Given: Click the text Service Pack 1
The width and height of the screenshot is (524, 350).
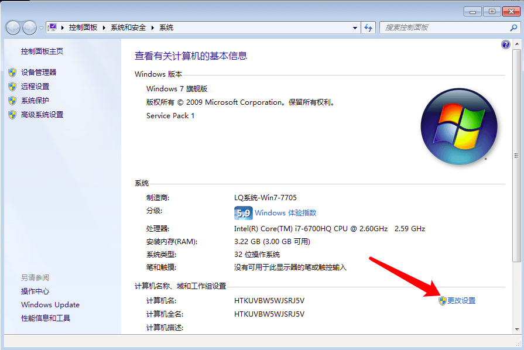Looking at the screenshot, I should tap(170, 115).
